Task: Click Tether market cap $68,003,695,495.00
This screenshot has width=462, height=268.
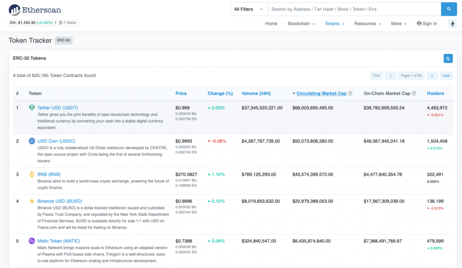Action: [x=313, y=108]
